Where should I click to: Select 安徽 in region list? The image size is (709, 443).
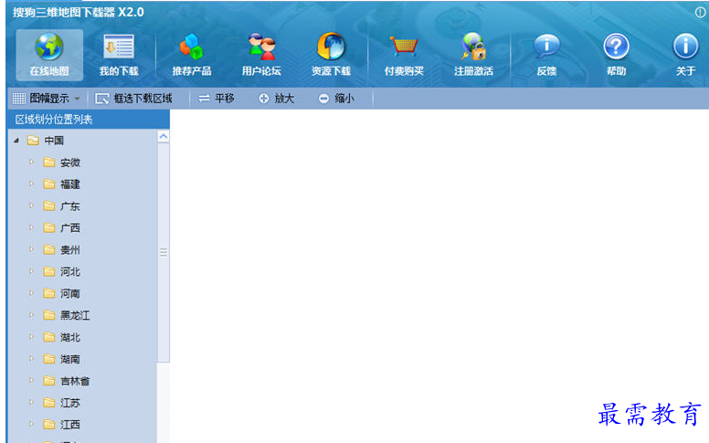point(70,163)
